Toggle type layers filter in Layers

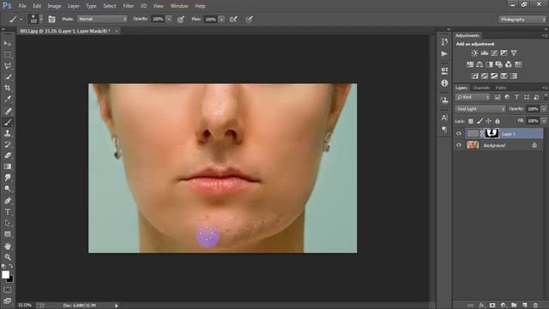click(516, 97)
